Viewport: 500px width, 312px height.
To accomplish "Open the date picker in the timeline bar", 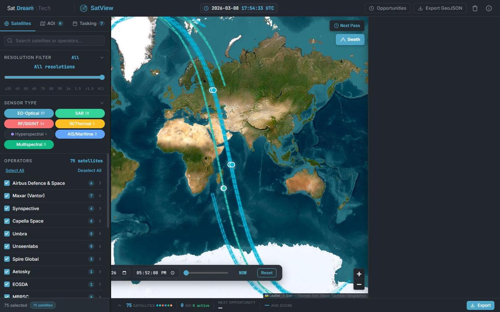I will coord(124,273).
